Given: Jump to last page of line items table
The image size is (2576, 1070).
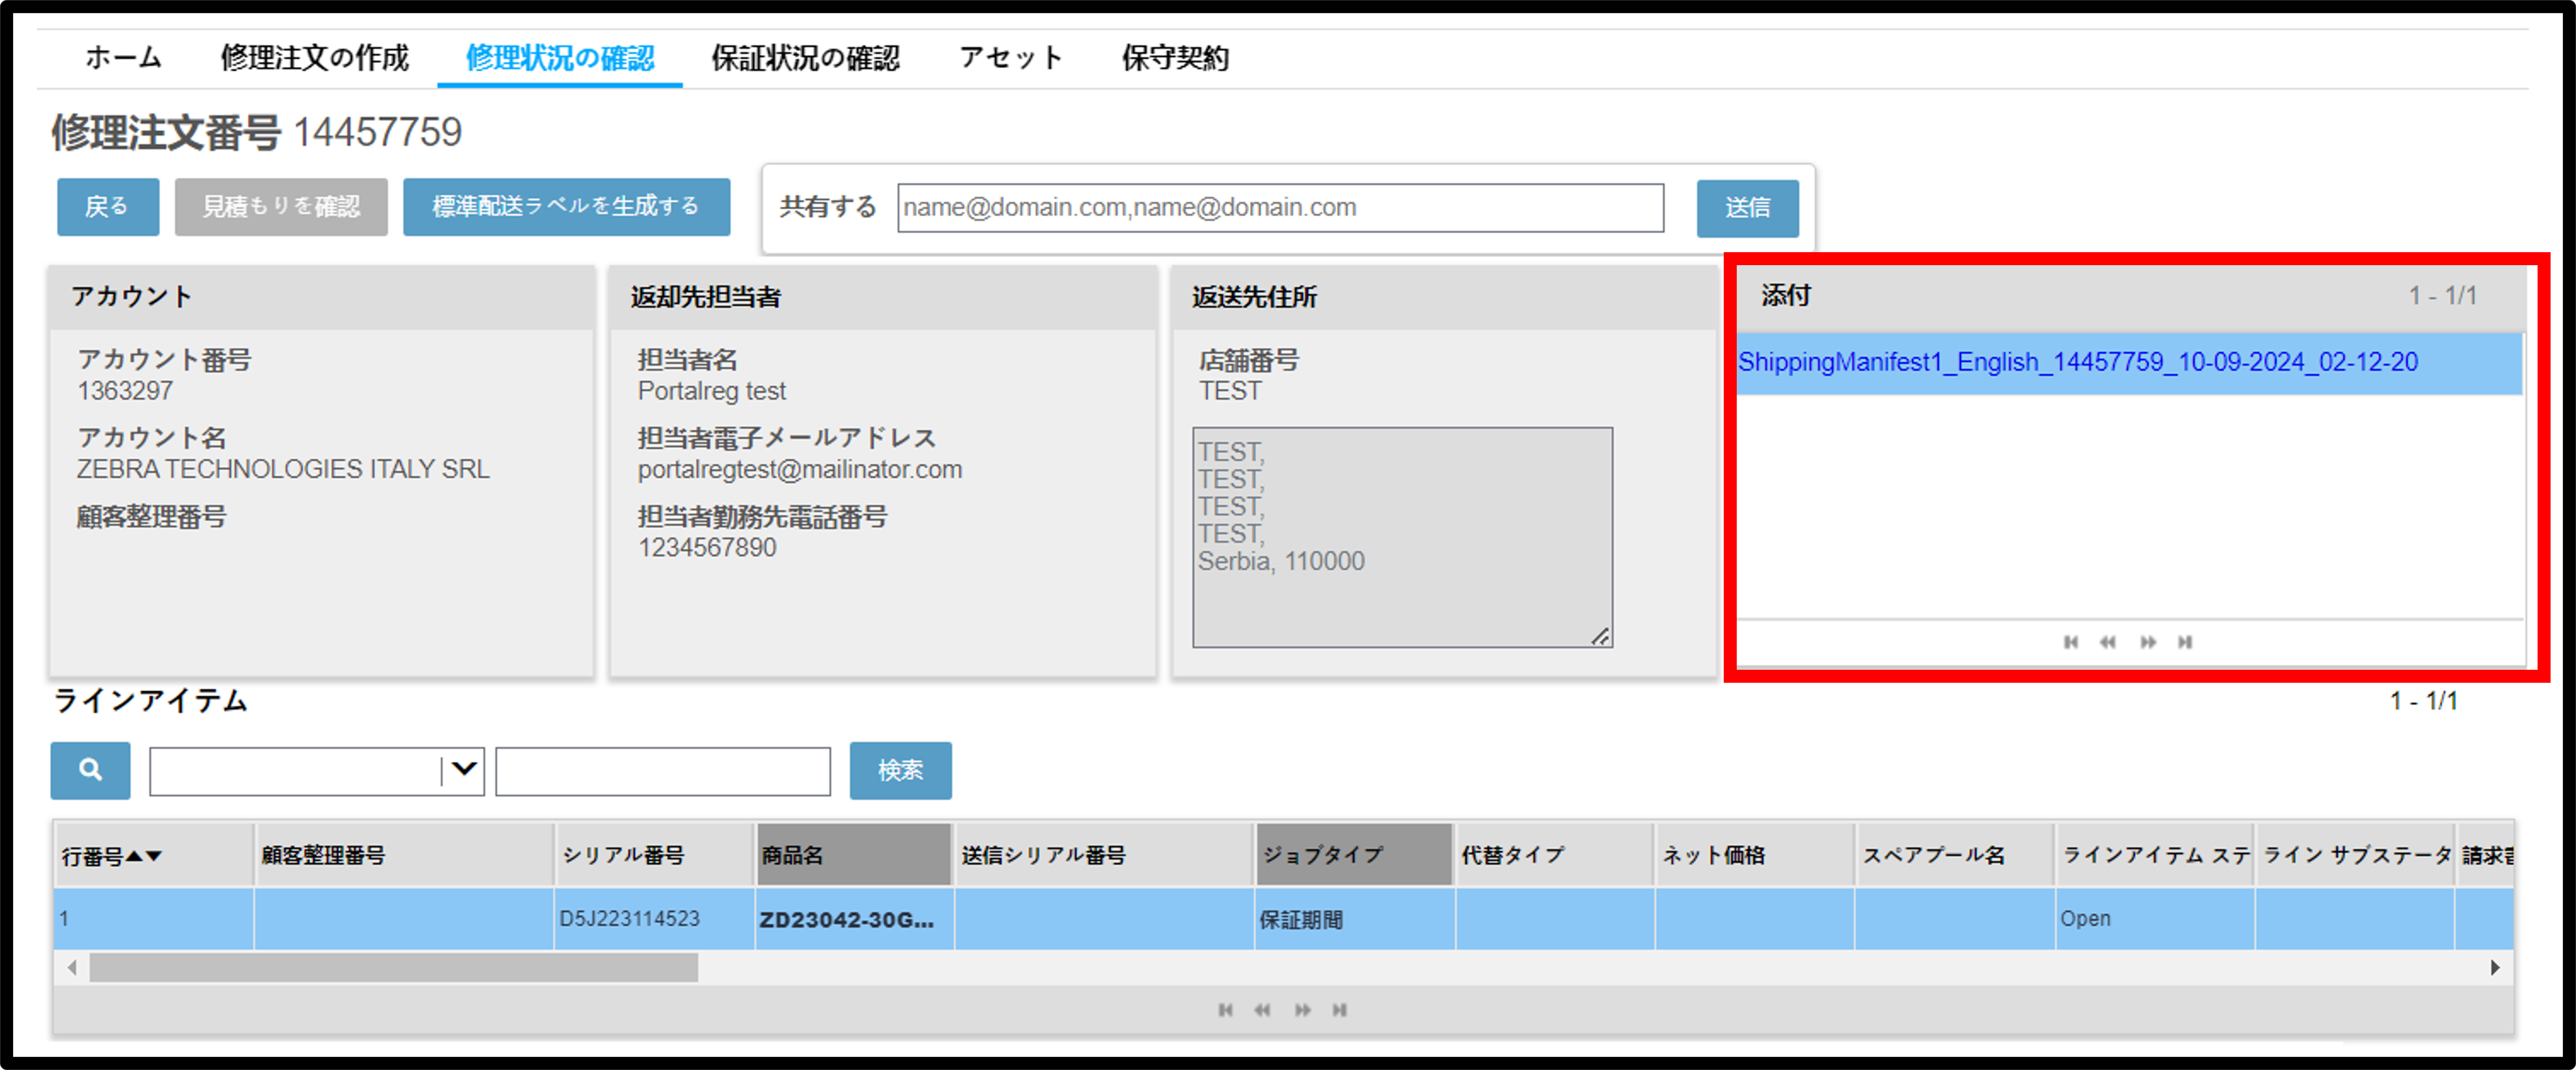Looking at the screenshot, I should pyautogui.click(x=1339, y=1010).
